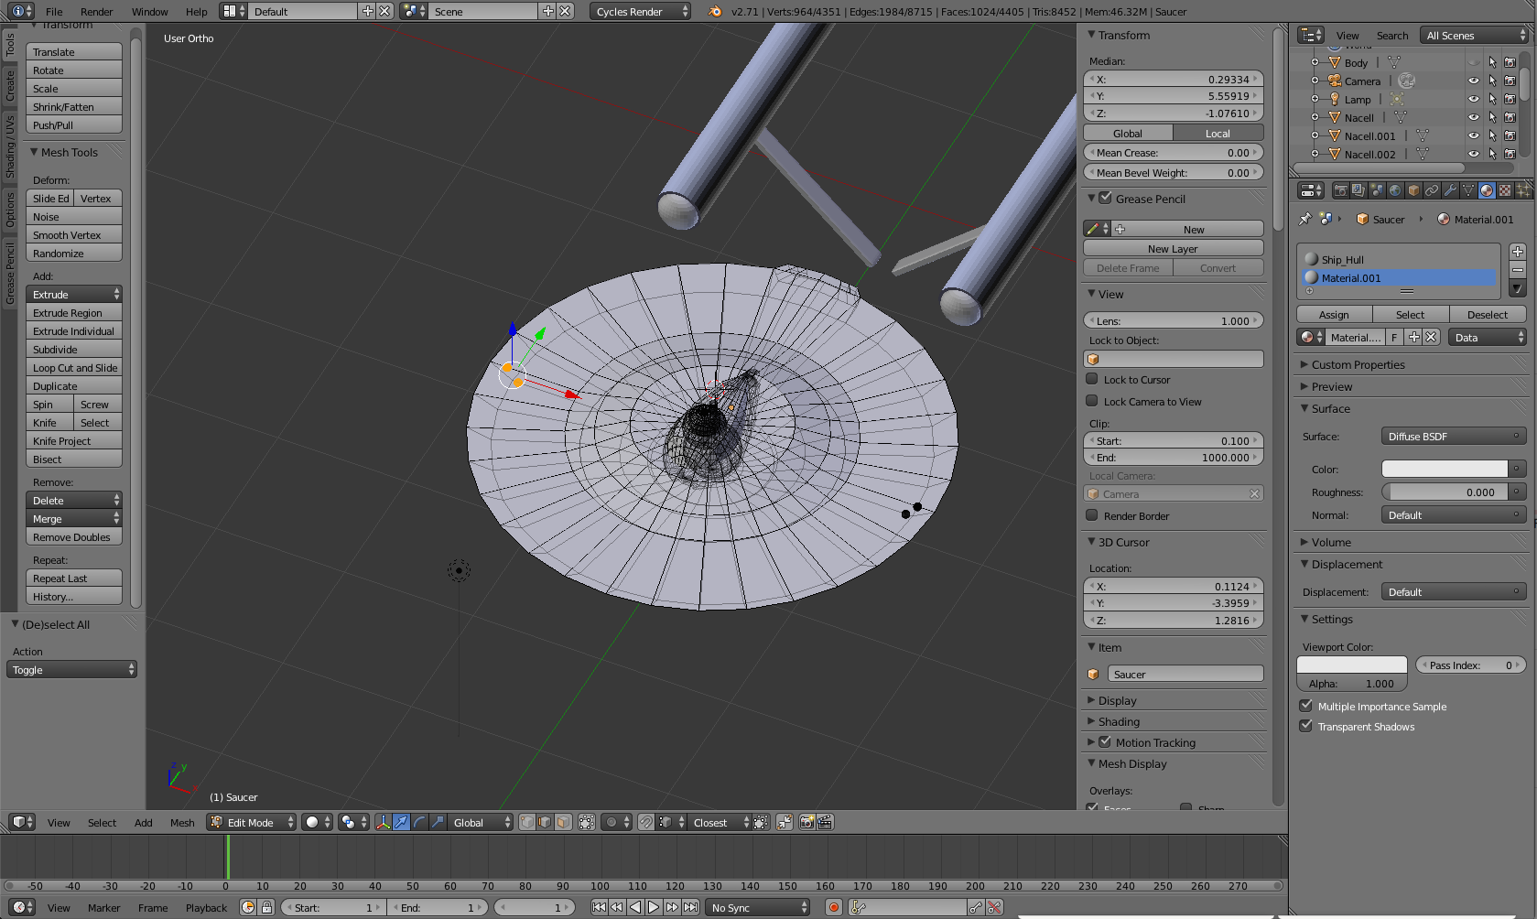Viewport: 1537px width, 919px height.
Task: Toggle the 3D manipulator widget
Action: 383,822
